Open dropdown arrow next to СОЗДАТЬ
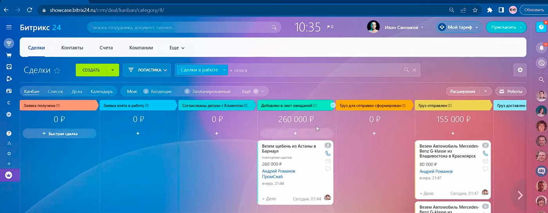The image size is (548, 213). click(x=112, y=70)
